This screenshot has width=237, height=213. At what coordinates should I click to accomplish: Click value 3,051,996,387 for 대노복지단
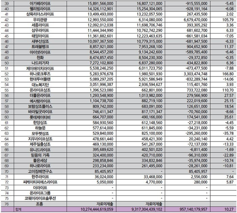coord(101,85)
